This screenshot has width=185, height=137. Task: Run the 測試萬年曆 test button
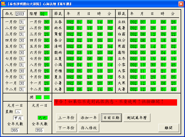point(137,118)
